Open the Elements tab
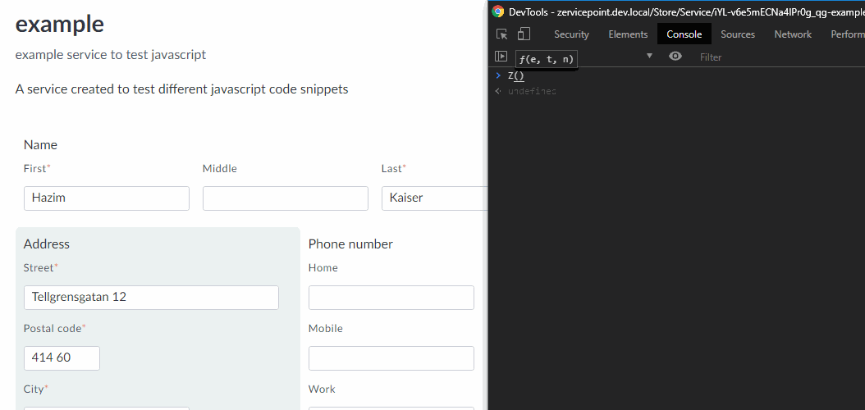Screen dimensions: 865x410 (628, 34)
